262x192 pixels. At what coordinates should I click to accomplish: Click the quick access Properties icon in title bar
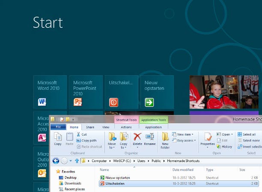coord(62,119)
